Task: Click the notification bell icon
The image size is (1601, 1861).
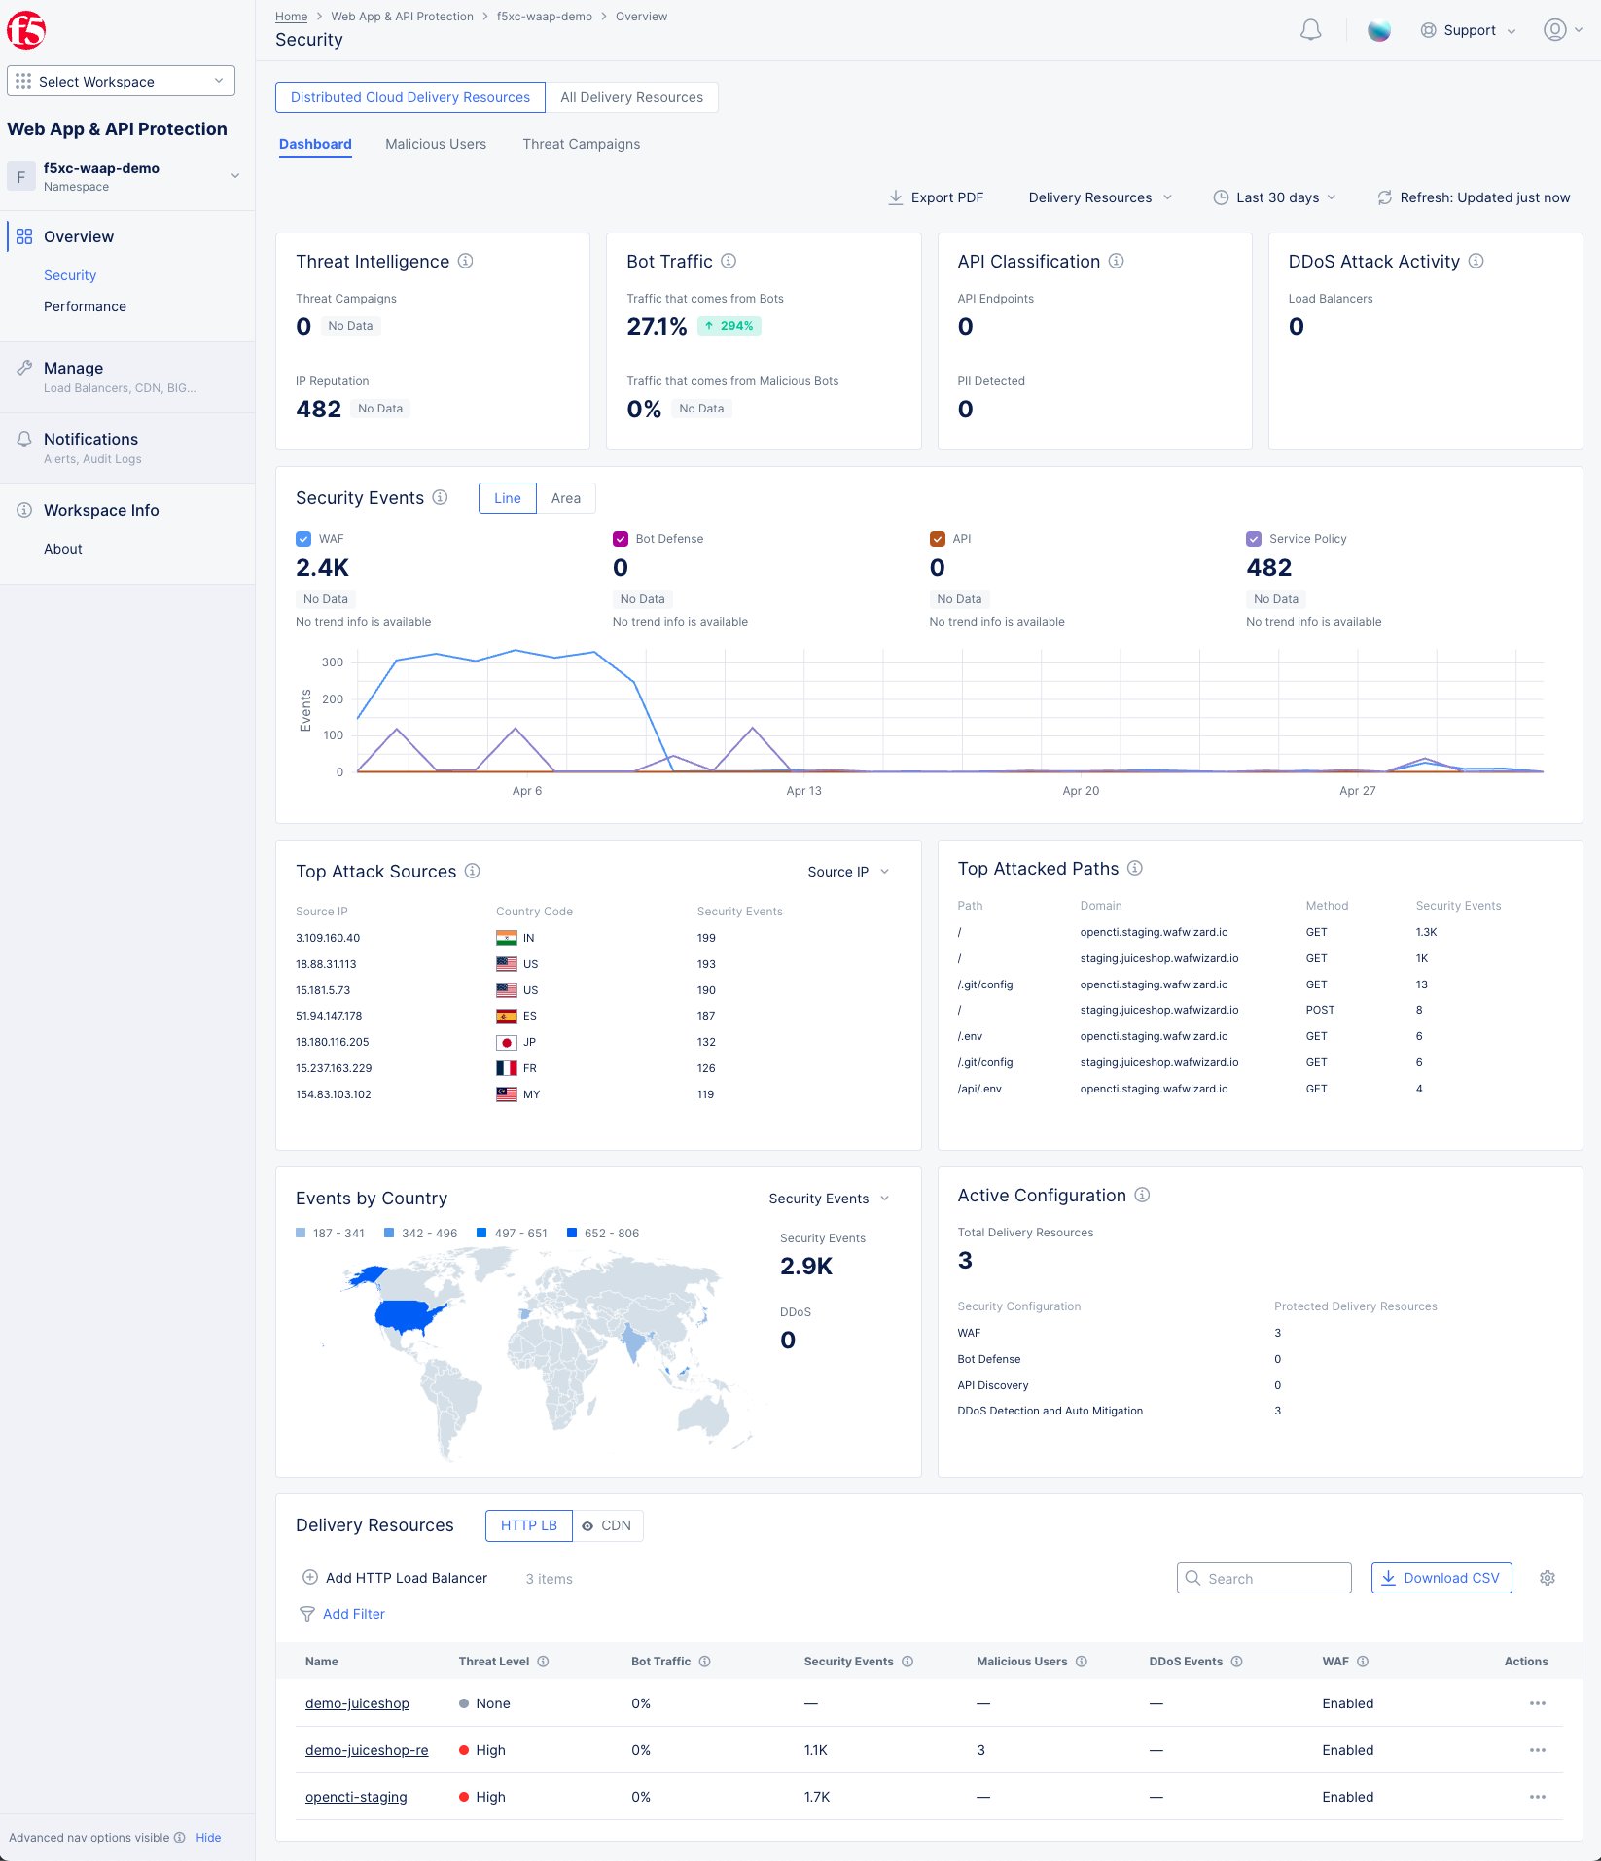Action: [x=1310, y=30]
